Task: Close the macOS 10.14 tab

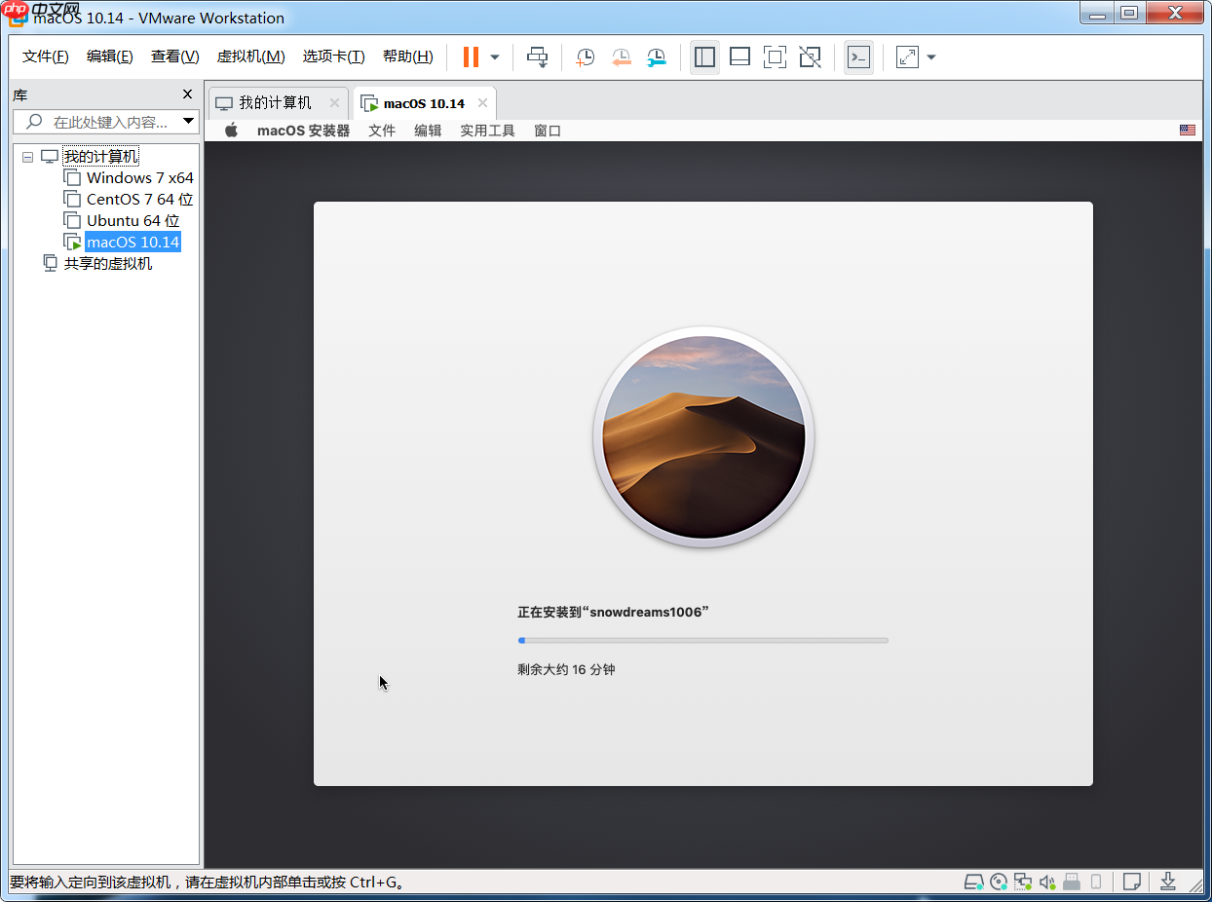Action: coord(482,102)
